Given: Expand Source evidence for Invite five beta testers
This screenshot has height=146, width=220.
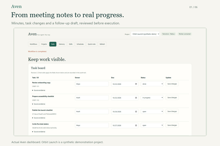Looking at the screenshot, I should [x=39, y=132].
